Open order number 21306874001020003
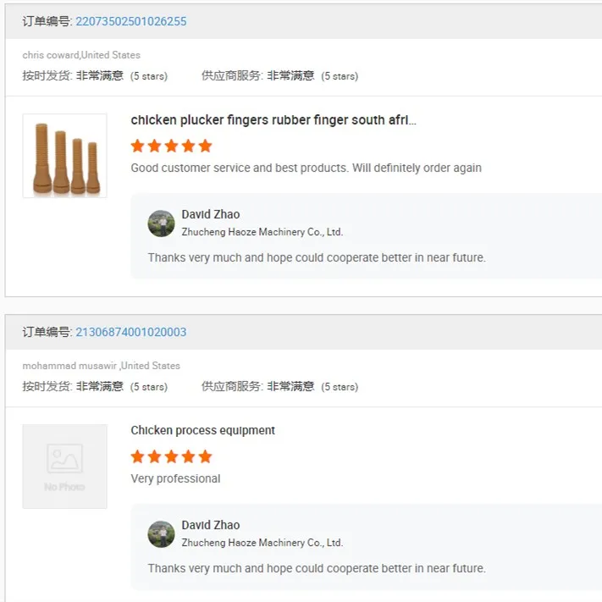 (x=130, y=332)
